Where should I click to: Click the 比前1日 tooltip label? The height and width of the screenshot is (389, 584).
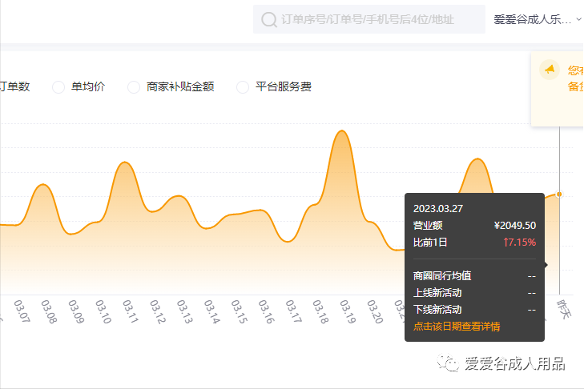click(430, 243)
